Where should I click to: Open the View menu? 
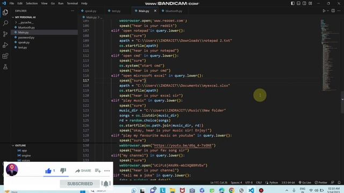(44, 3)
